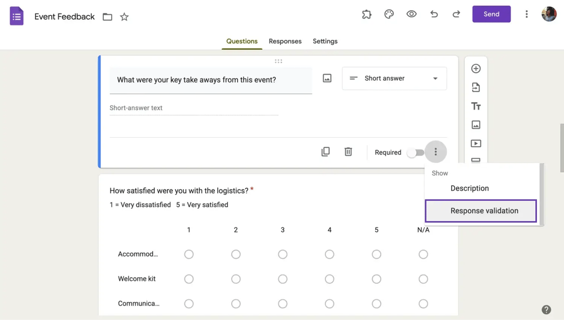564x320 pixels.
Task: Add image to the question title
Action: coord(327,78)
